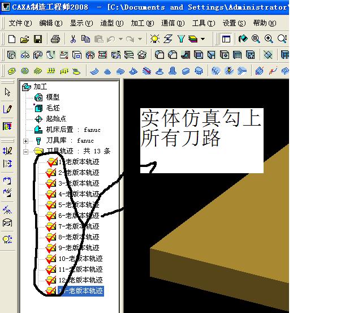
Task: Click the arrow selection tool in sidebar
Action: click(x=7, y=92)
